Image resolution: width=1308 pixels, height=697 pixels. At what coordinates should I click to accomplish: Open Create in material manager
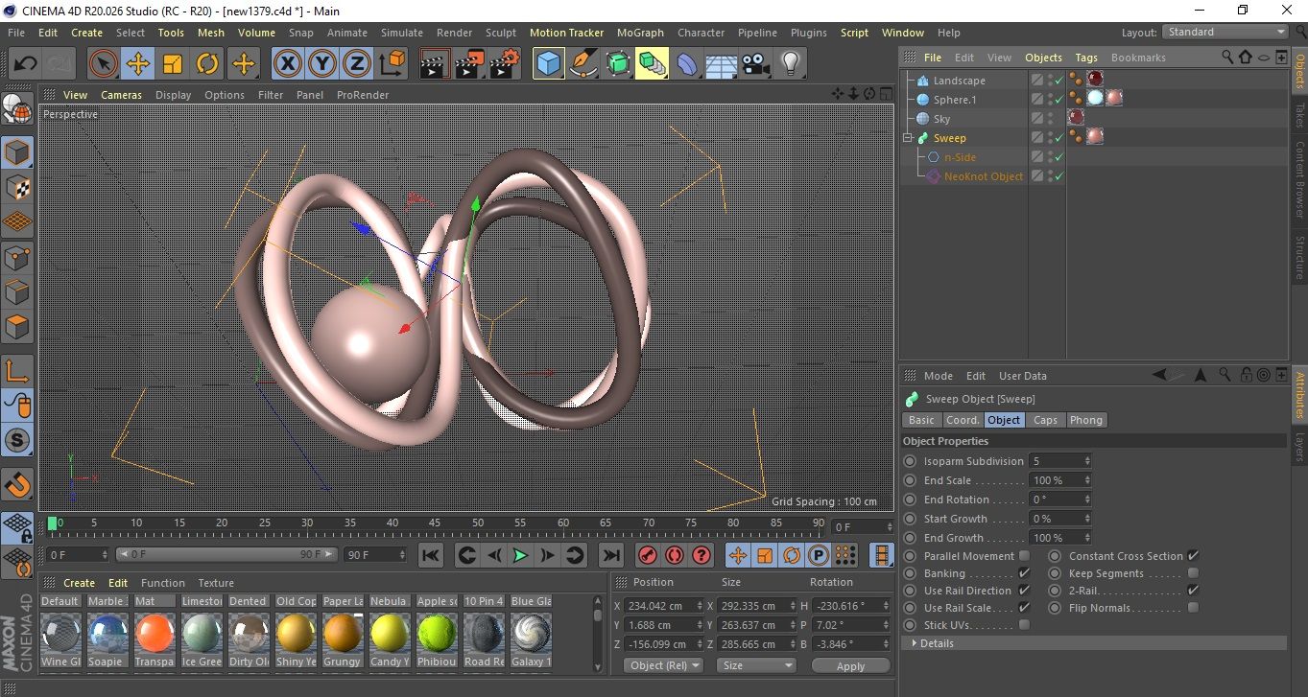pyautogui.click(x=80, y=583)
